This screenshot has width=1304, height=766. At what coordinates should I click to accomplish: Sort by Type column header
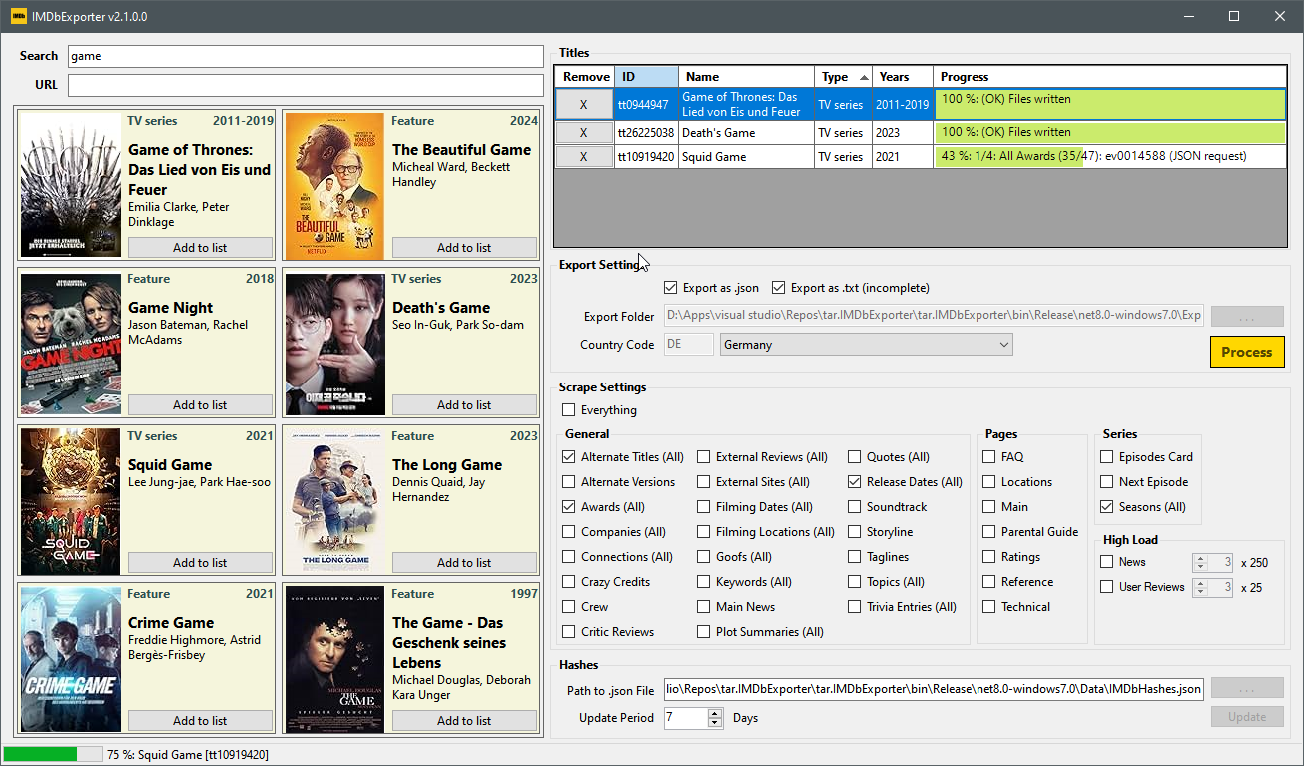843,77
